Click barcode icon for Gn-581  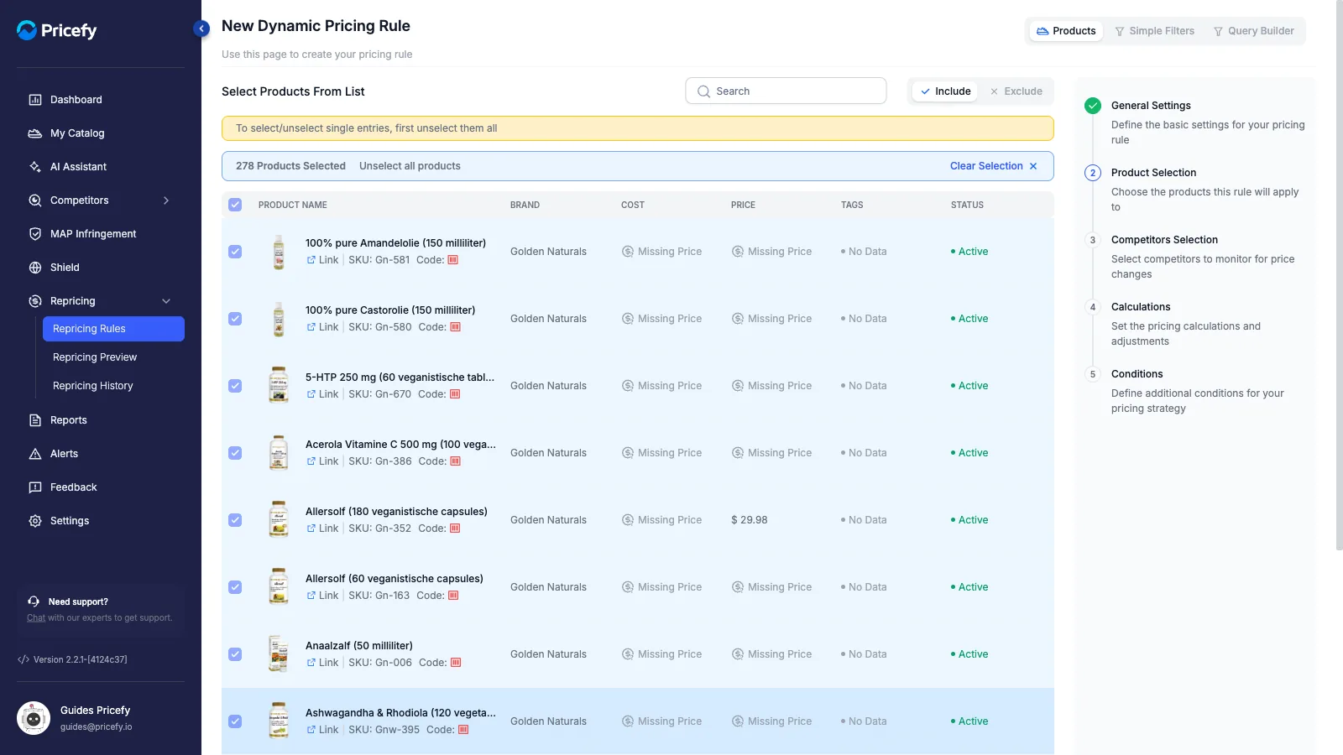(453, 260)
